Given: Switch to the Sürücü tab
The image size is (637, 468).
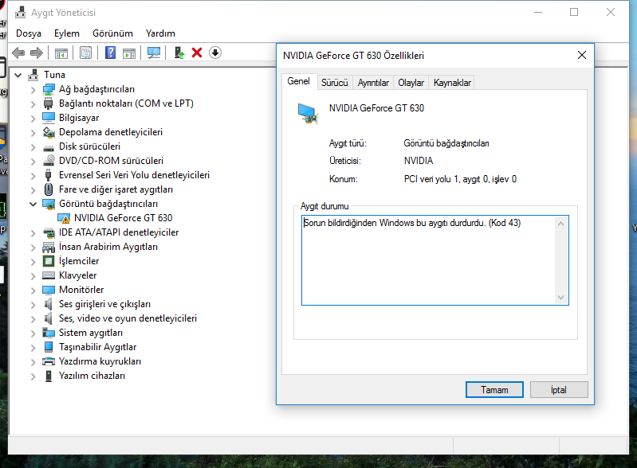Looking at the screenshot, I should (x=334, y=83).
